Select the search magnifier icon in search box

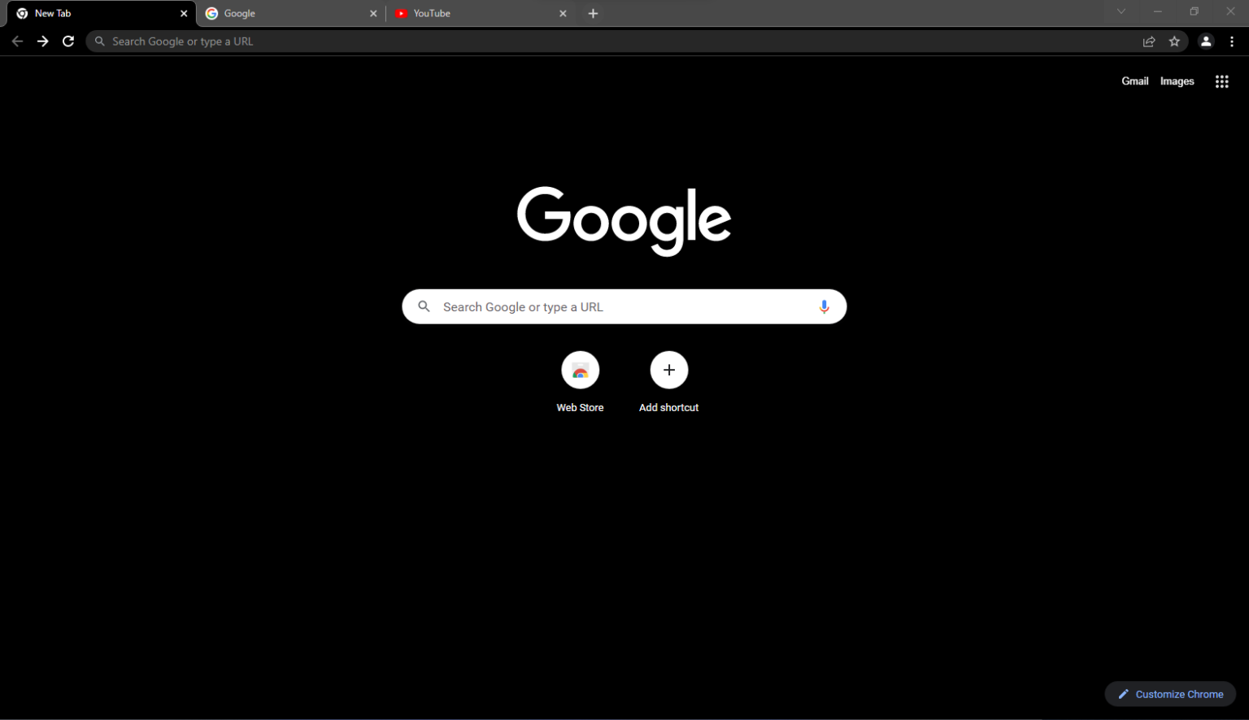(424, 306)
